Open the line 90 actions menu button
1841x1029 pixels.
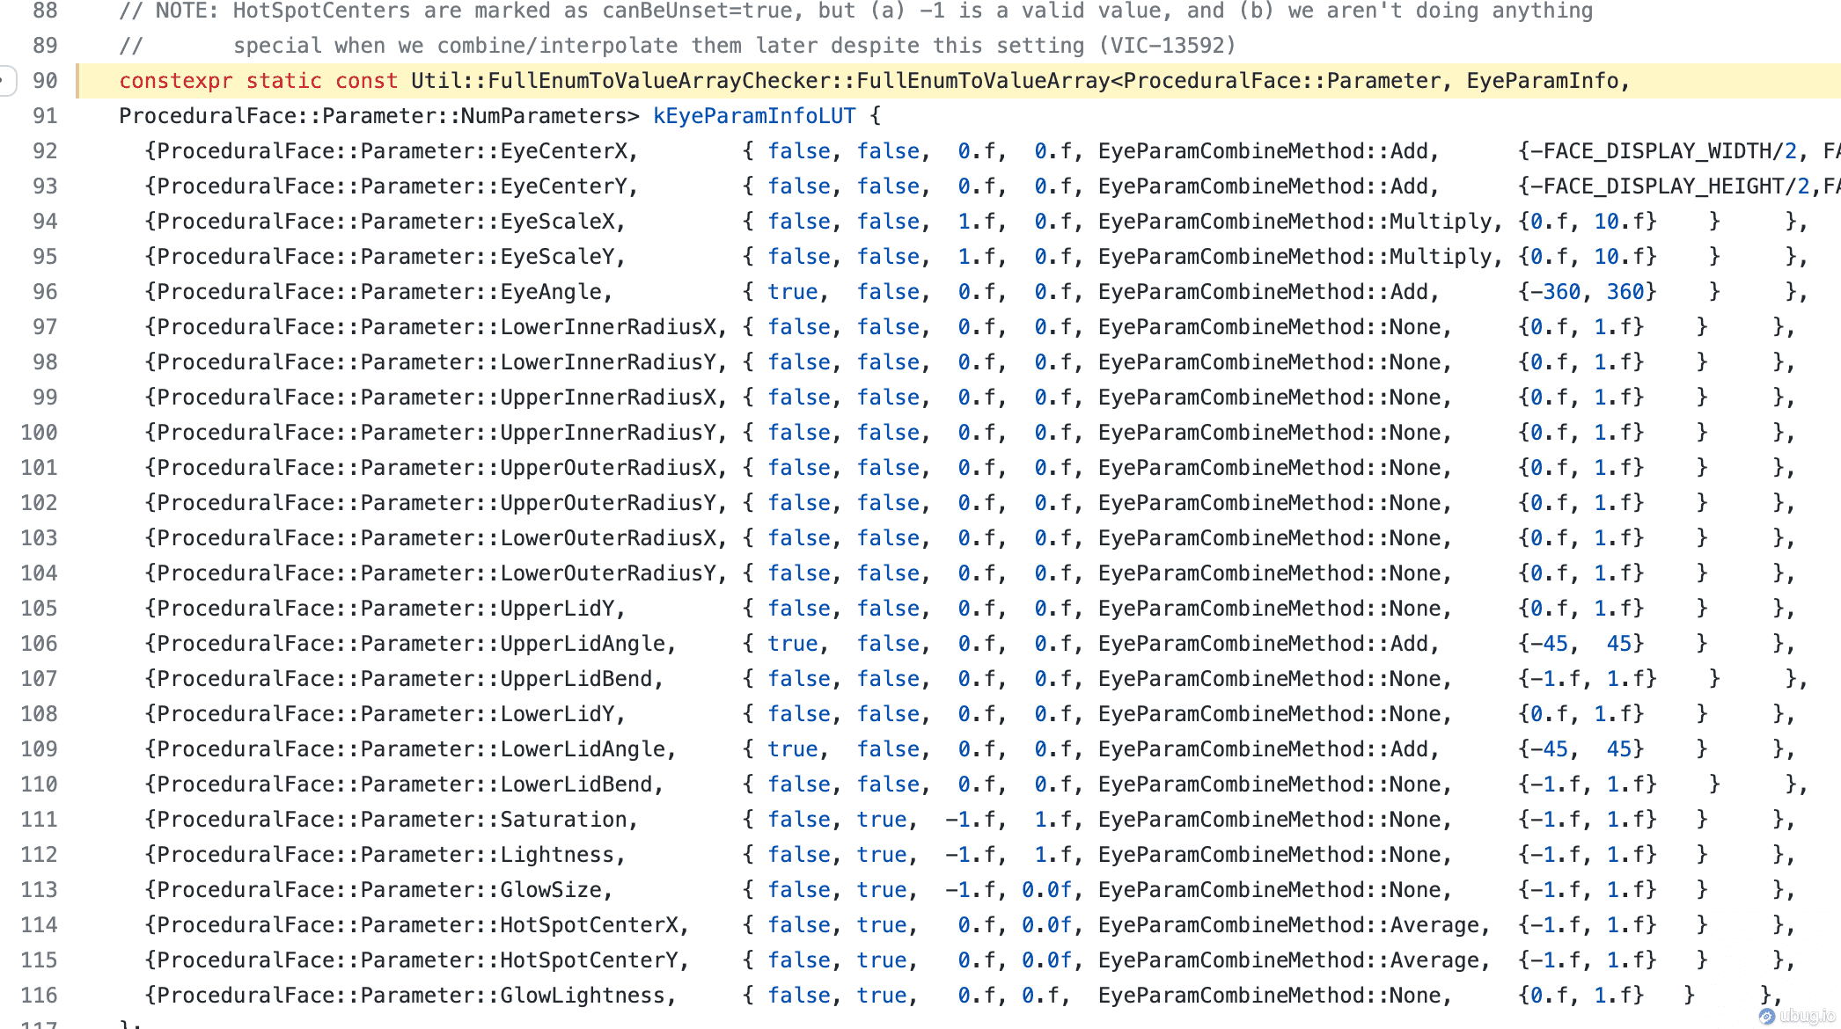pyautogui.click(x=6, y=81)
